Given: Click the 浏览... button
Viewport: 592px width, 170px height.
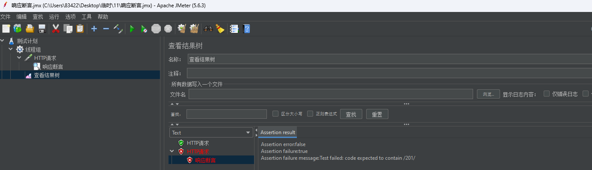Looking at the screenshot, I should [x=488, y=94].
